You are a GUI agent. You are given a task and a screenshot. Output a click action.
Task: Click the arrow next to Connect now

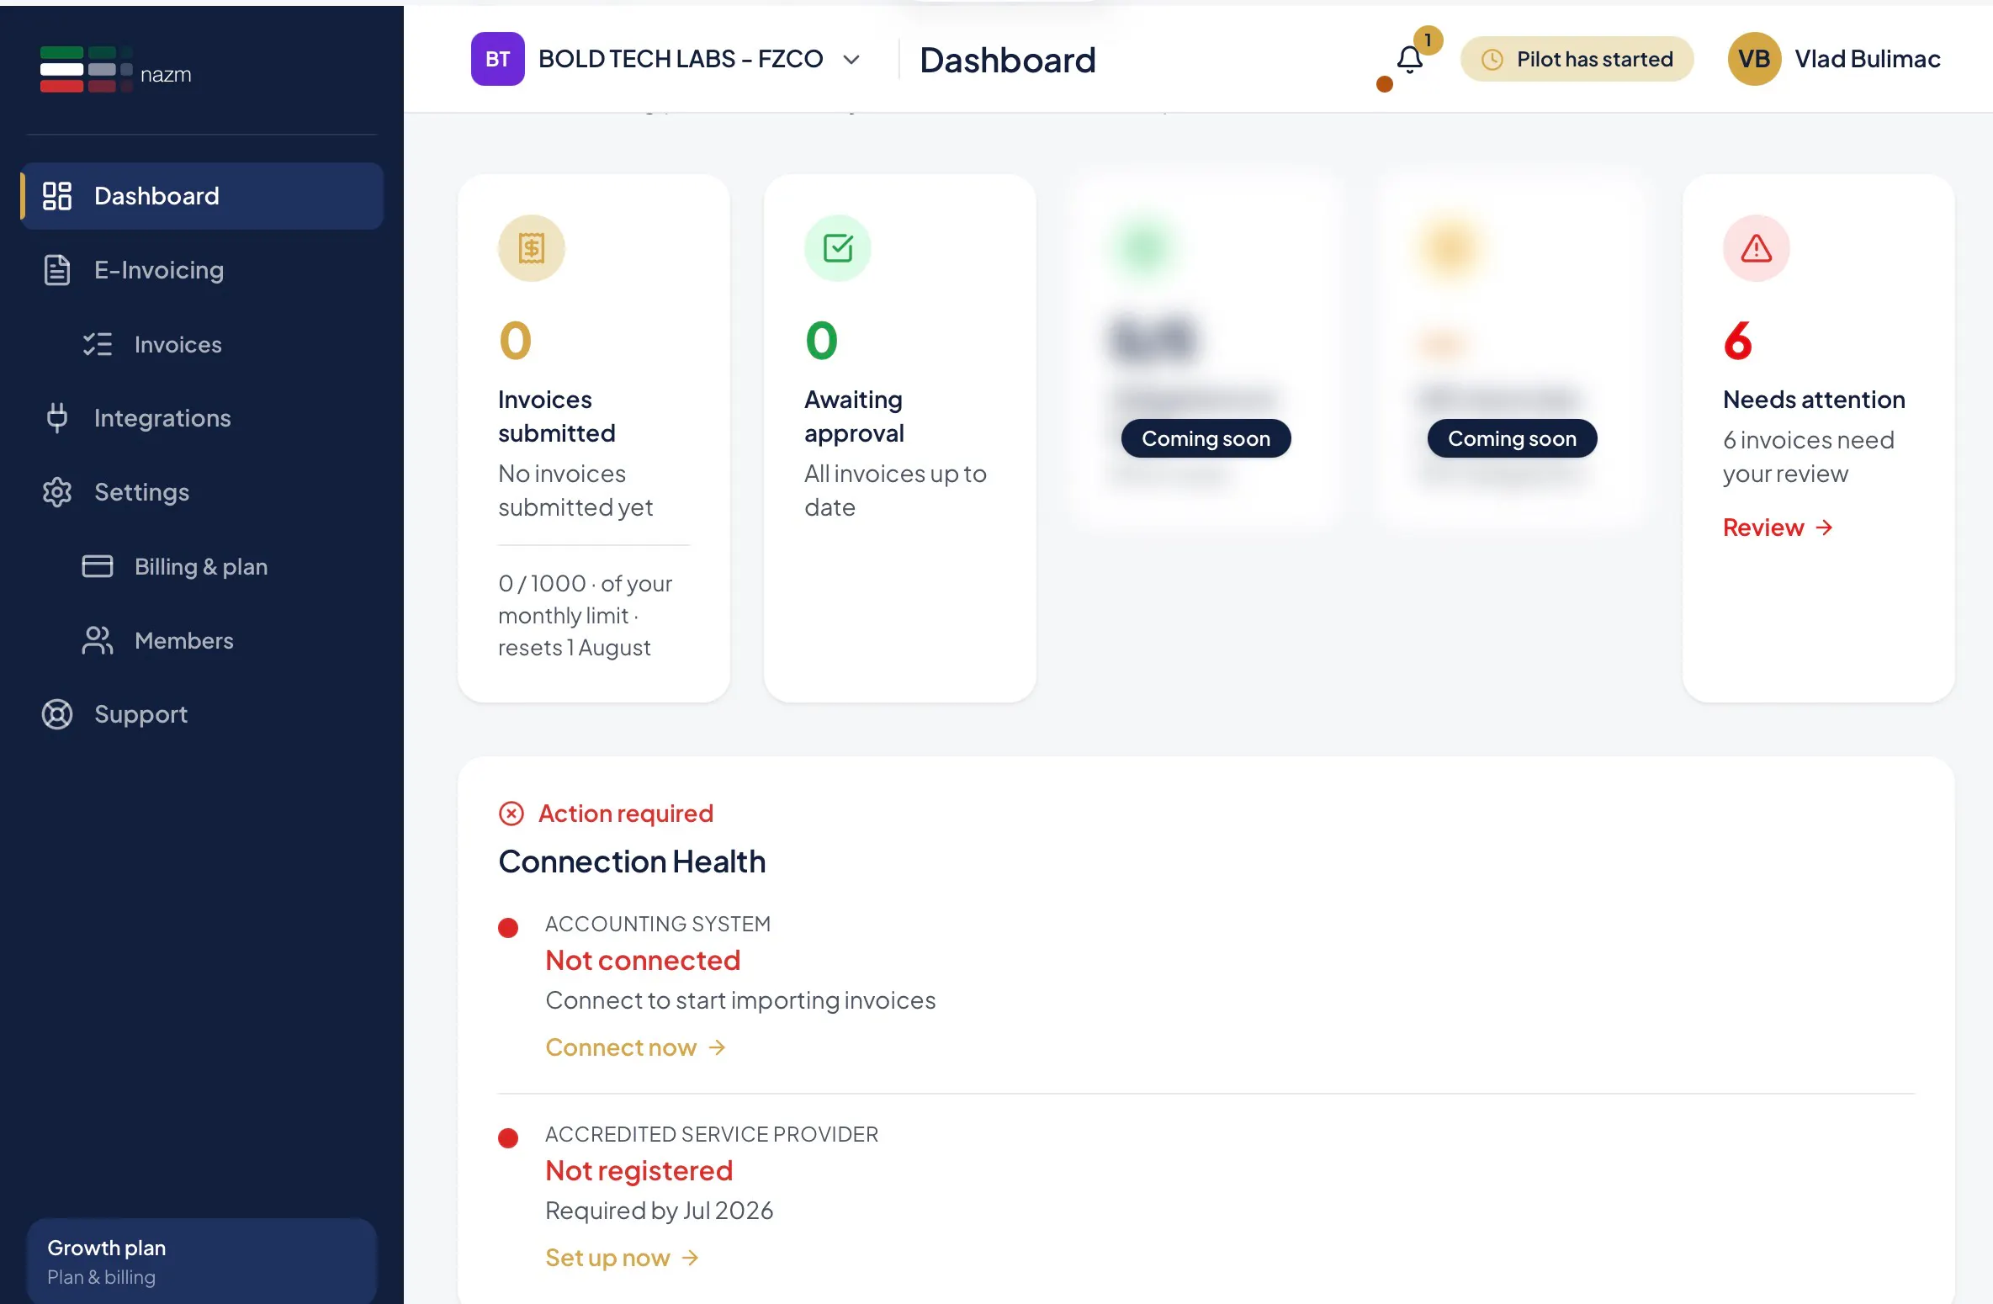(x=717, y=1047)
